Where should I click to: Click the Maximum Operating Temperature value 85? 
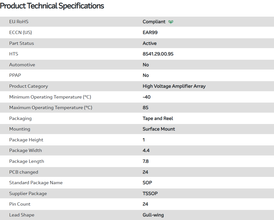145,108
